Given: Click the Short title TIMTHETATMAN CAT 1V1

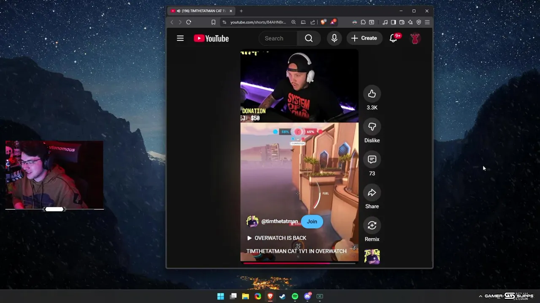Looking at the screenshot, I should [x=296, y=251].
